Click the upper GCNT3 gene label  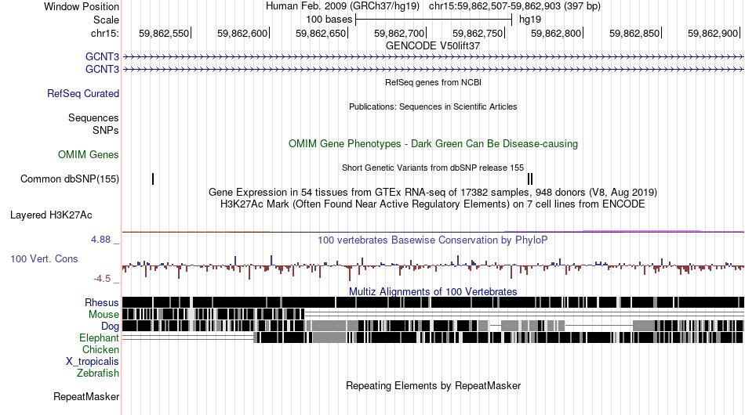102,57
